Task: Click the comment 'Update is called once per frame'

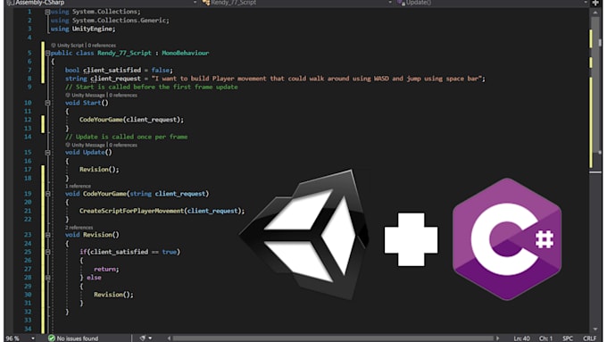Action: (x=126, y=137)
